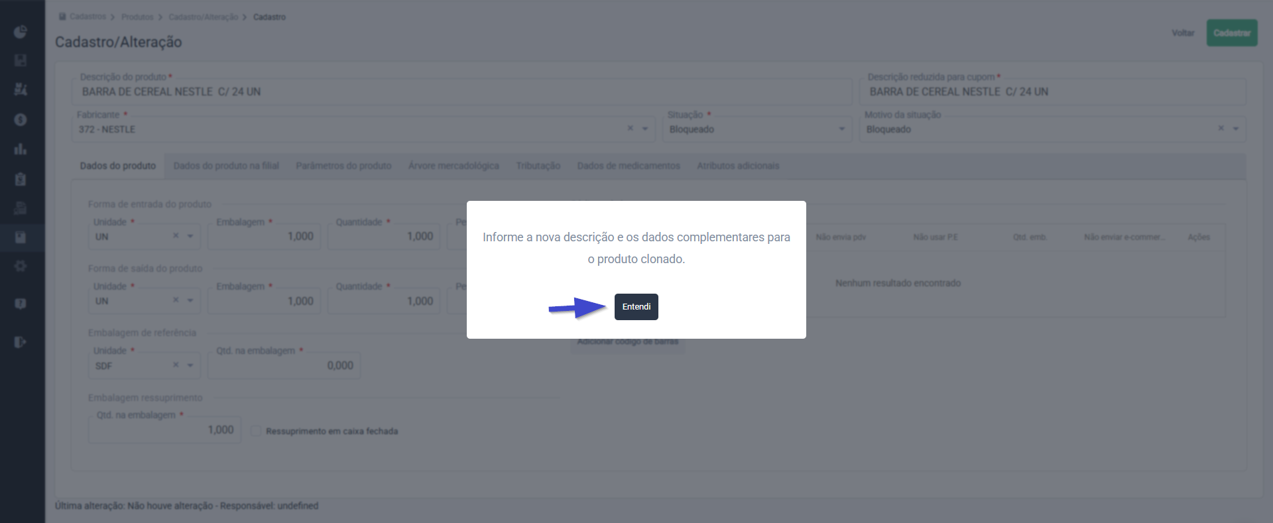Screen dimensions: 1273x523
Task: Open the Produtos breadcrumb link
Action: 137,17
